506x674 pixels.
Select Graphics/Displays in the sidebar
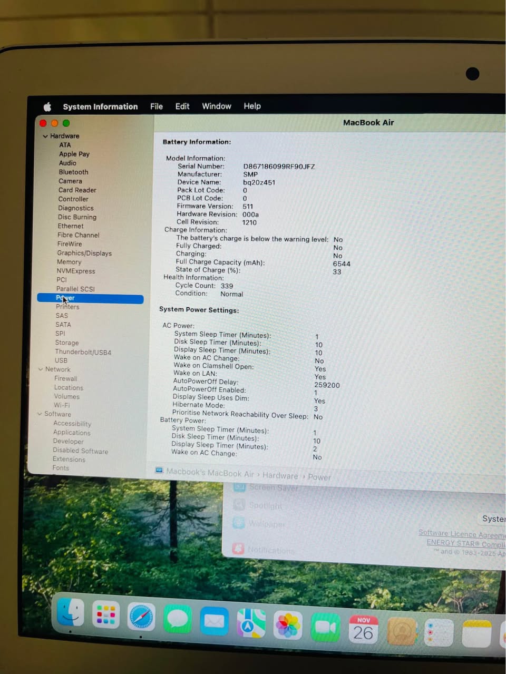coord(84,253)
